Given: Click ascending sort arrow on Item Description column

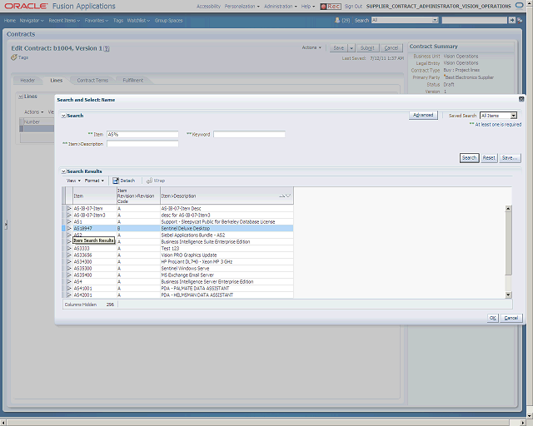Looking at the screenshot, I should 281,196.
